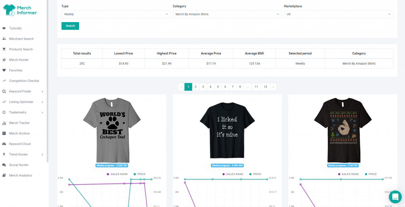405x207 pixels.
Task: Open Merch Hunter page
Action: coord(19,60)
